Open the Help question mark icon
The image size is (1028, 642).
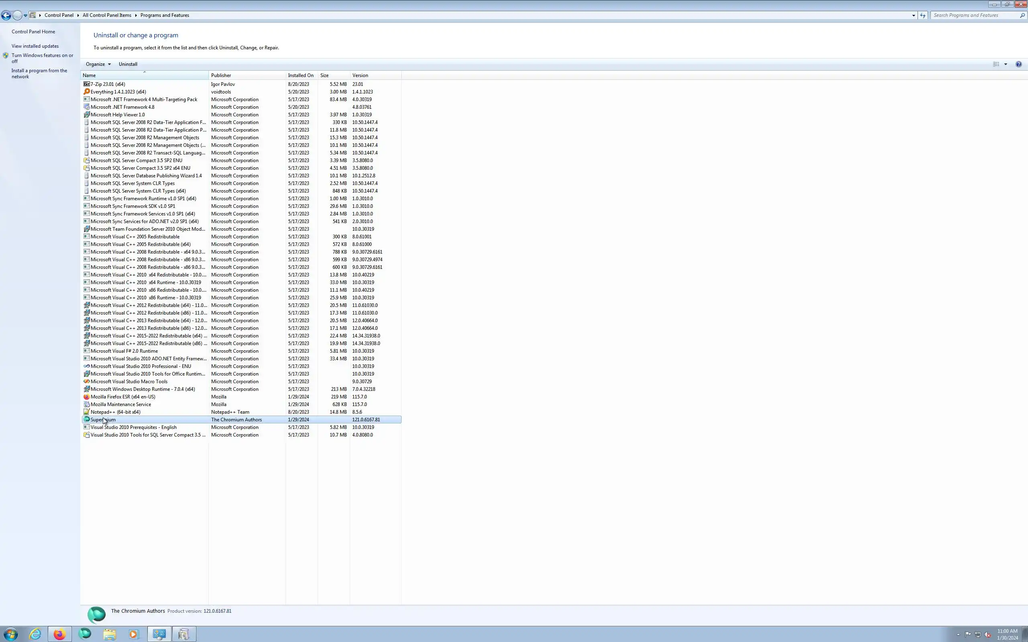click(1018, 64)
